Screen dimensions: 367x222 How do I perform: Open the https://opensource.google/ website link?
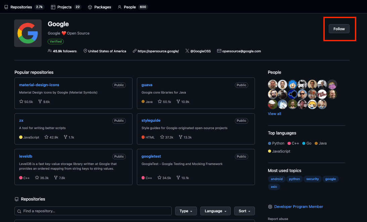coord(158,51)
